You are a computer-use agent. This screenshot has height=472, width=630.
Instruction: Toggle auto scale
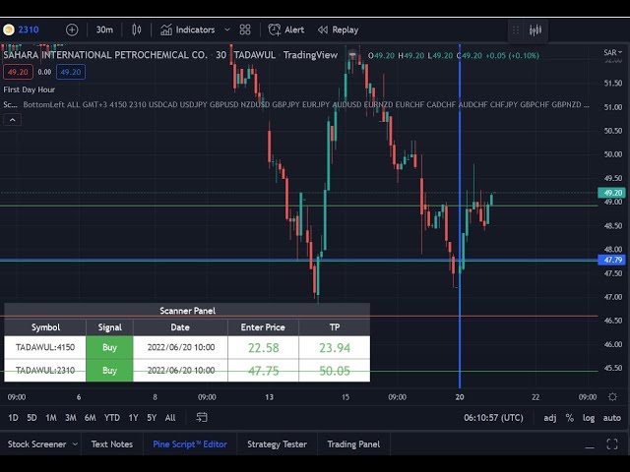pyautogui.click(x=612, y=418)
